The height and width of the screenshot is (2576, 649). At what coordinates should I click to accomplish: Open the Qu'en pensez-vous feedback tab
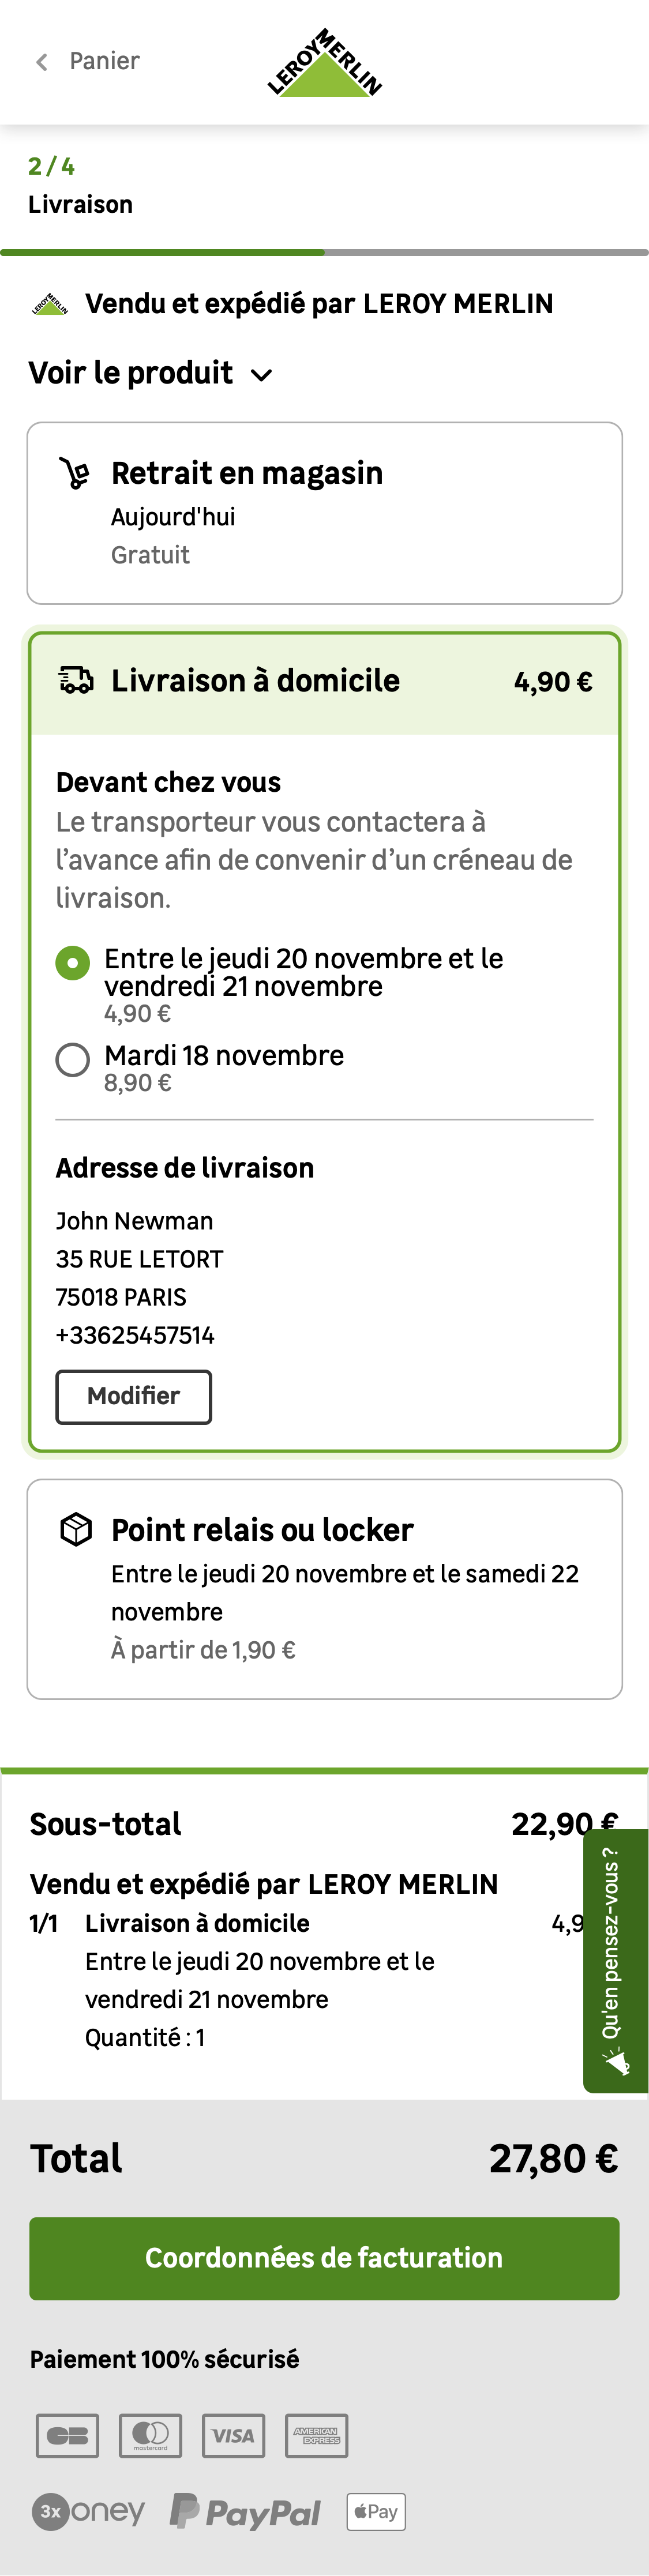(611, 1944)
